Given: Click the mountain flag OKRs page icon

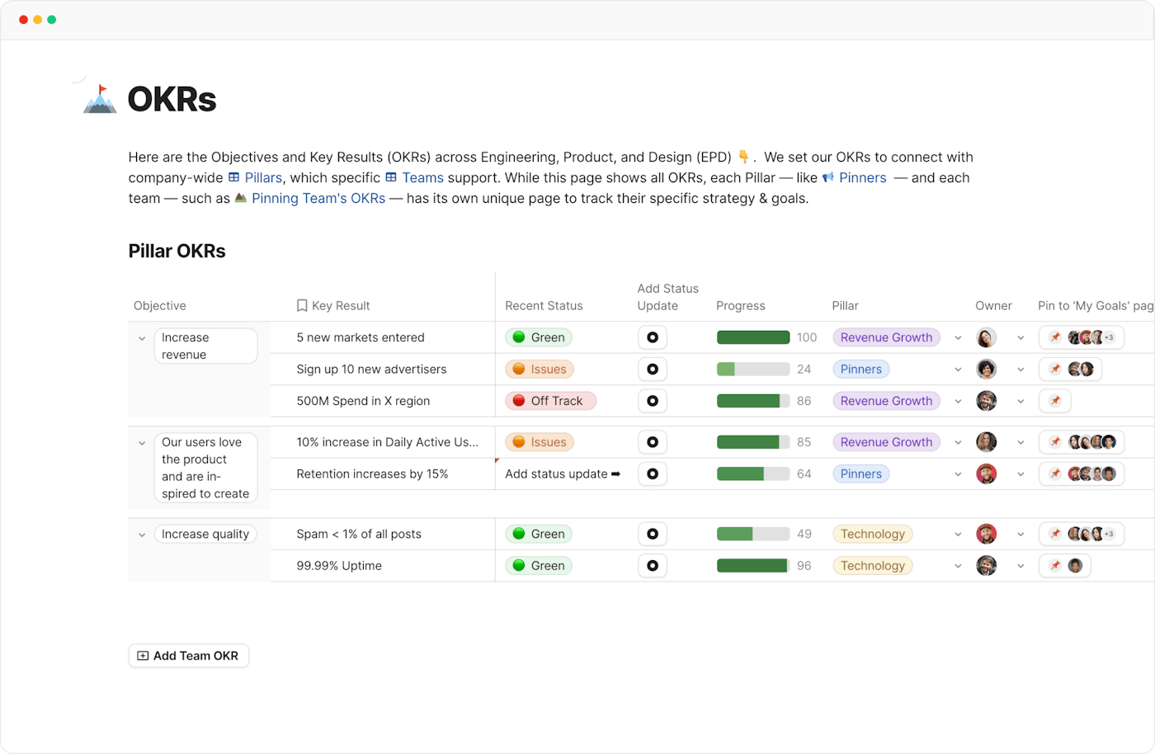Looking at the screenshot, I should pyautogui.click(x=100, y=99).
